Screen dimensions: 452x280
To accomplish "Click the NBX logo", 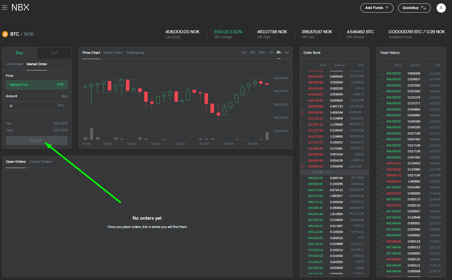I will pos(20,7).
